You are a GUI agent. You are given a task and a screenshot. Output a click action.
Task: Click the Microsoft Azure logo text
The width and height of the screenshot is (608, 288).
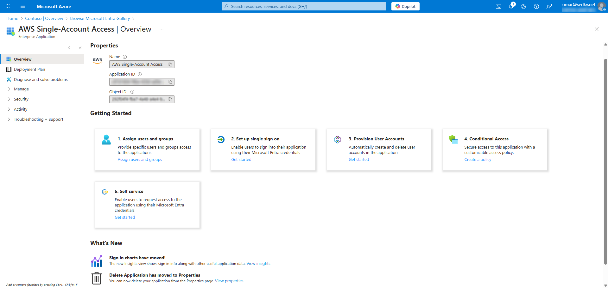coord(54,6)
